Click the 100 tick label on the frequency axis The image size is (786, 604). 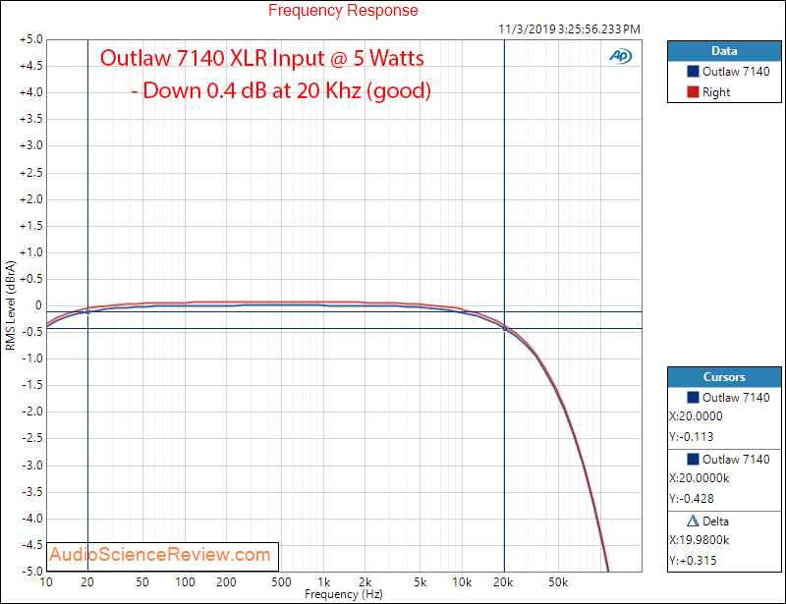[185, 582]
